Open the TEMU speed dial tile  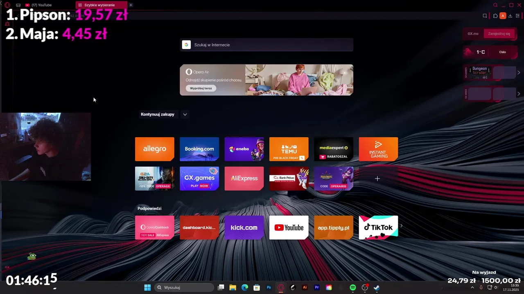(x=289, y=149)
